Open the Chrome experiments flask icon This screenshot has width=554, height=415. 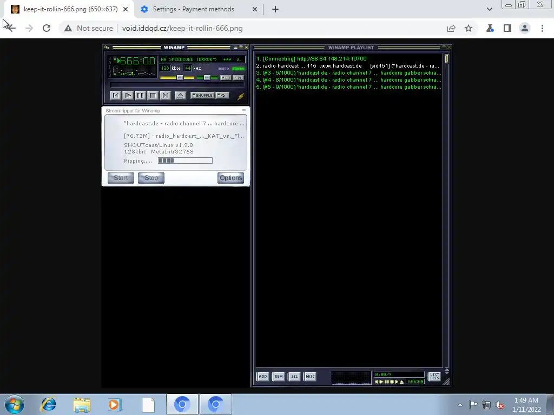pyautogui.click(x=490, y=28)
